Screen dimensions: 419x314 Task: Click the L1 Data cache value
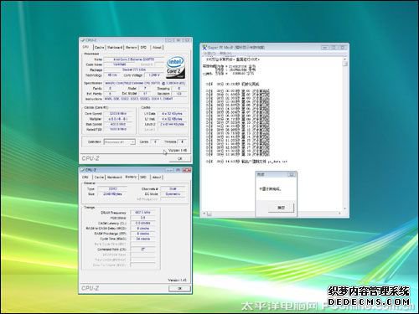(x=172, y=114)
